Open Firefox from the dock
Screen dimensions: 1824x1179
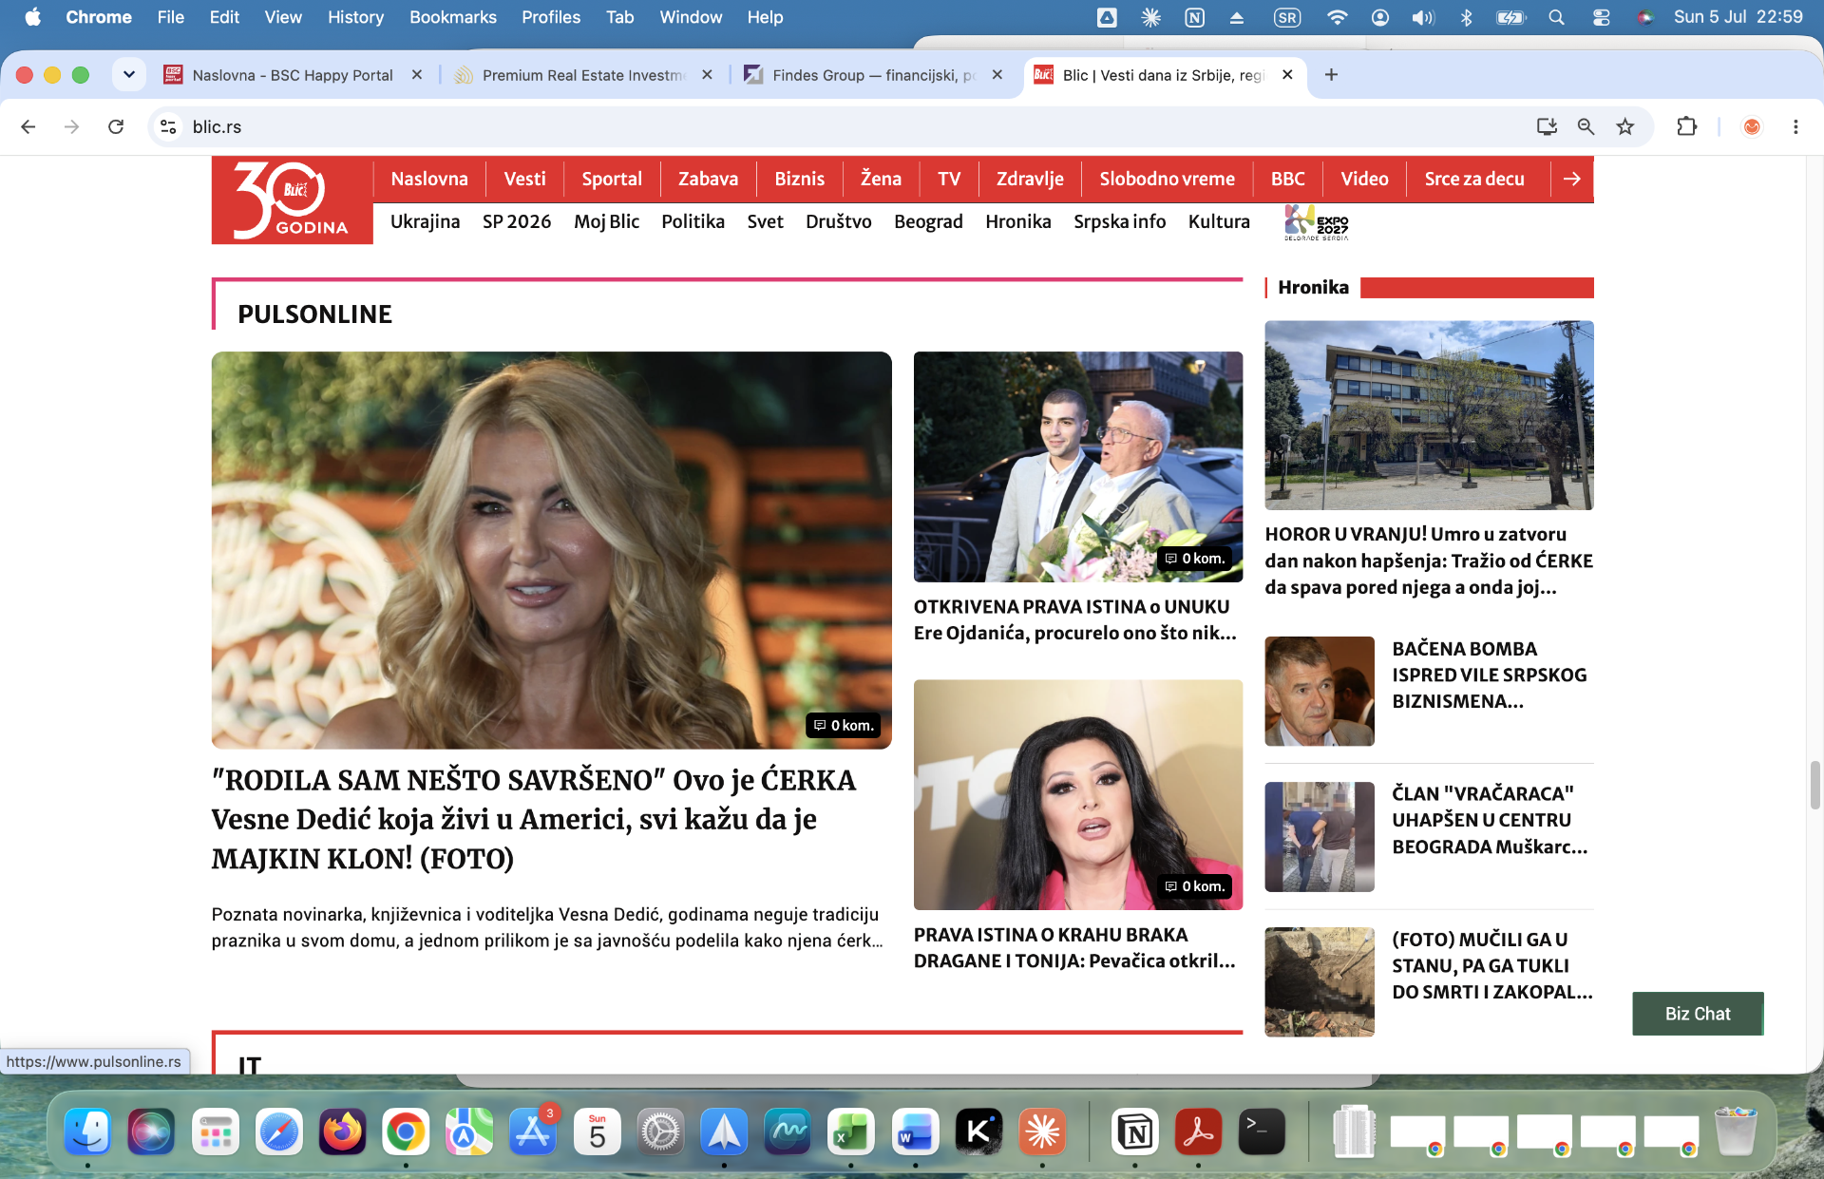pyautogui.click(x=342, y=1131)
